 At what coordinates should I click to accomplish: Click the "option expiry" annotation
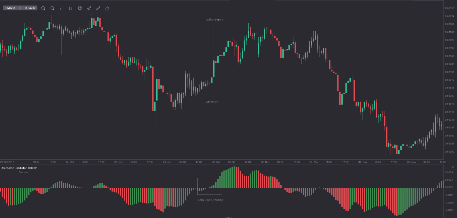[214, 19]
